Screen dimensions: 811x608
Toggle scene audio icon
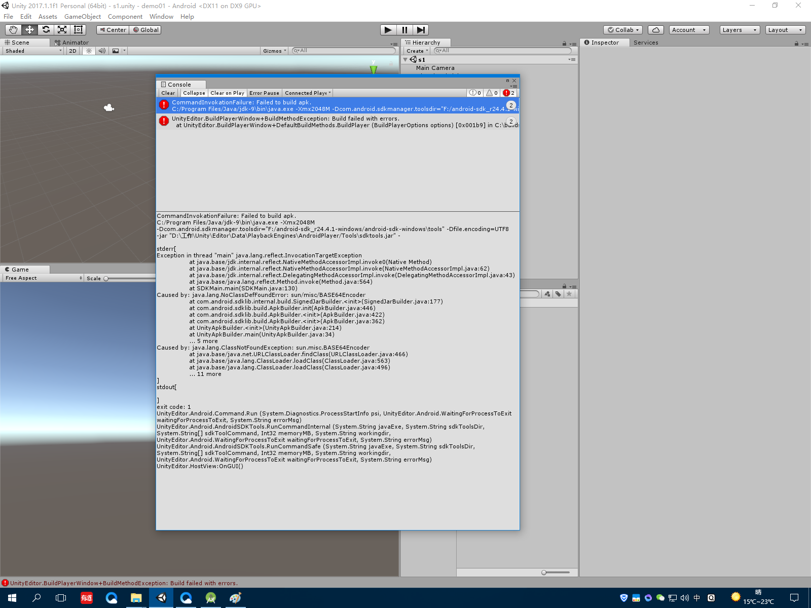click(x=102, y=51)
